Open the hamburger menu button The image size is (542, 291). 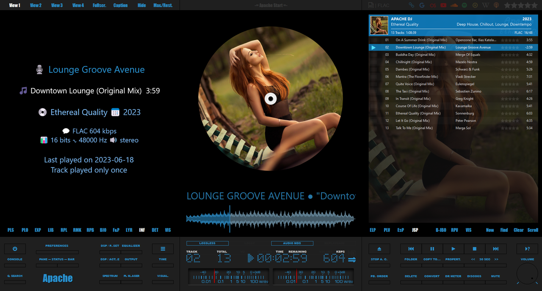click(x=163, y=249)
